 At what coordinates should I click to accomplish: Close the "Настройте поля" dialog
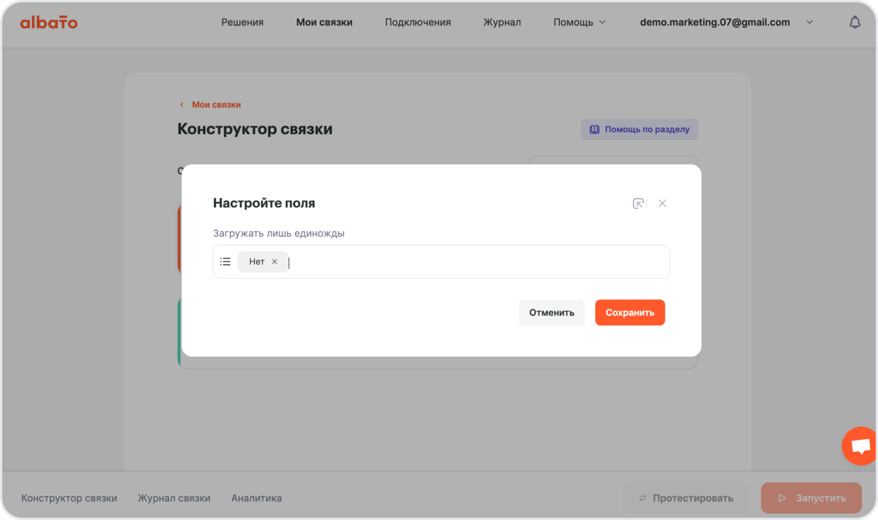(662, 203)
